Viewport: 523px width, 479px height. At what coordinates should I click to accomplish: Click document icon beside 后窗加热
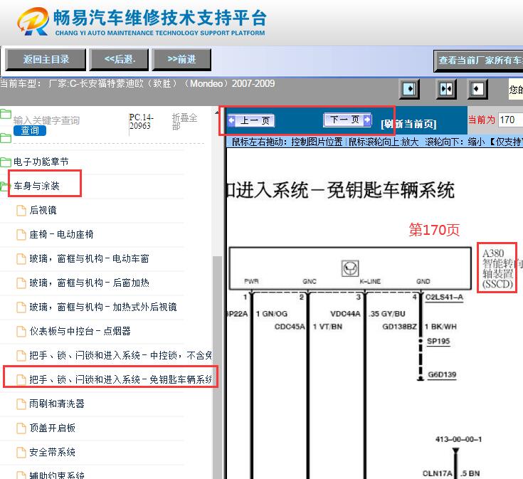click(x=21, y=283)
